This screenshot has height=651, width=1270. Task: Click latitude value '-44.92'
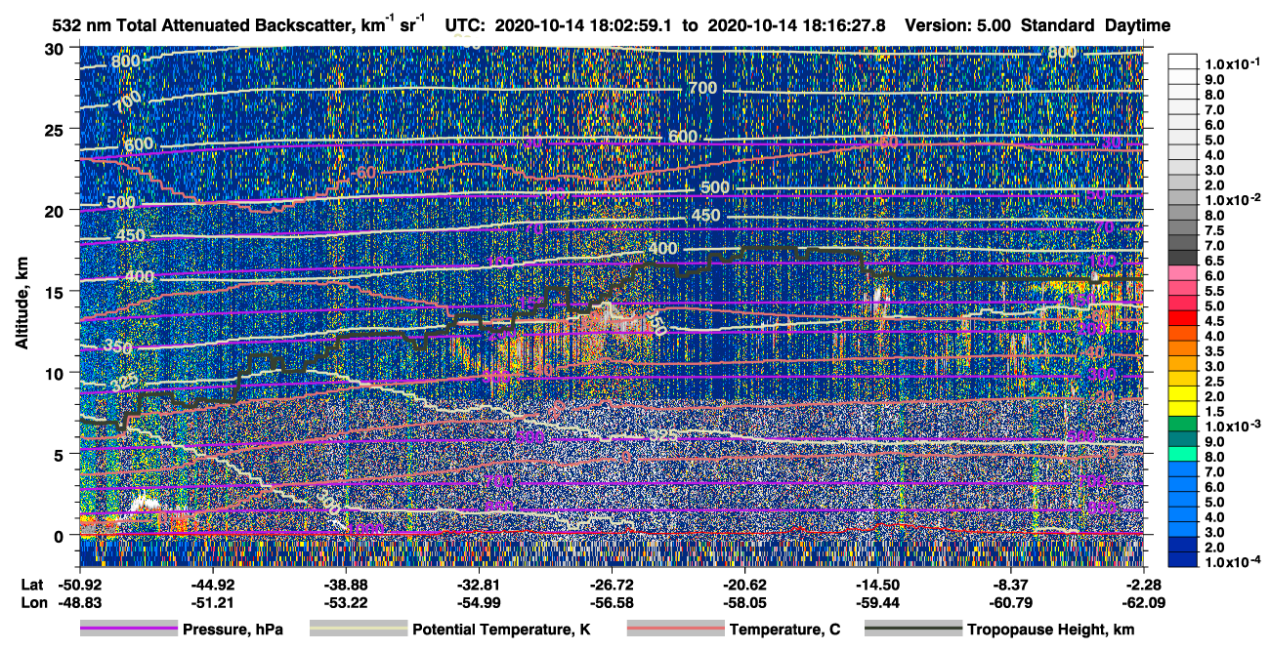click(212, 586)
